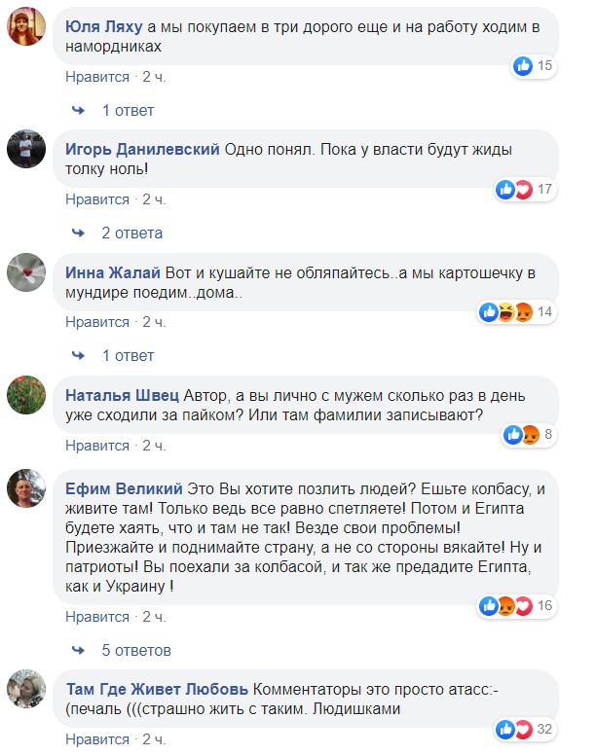Click reply arrow icon beside '2 ответа'
The image size is (596, 755).
pos(80,233)
